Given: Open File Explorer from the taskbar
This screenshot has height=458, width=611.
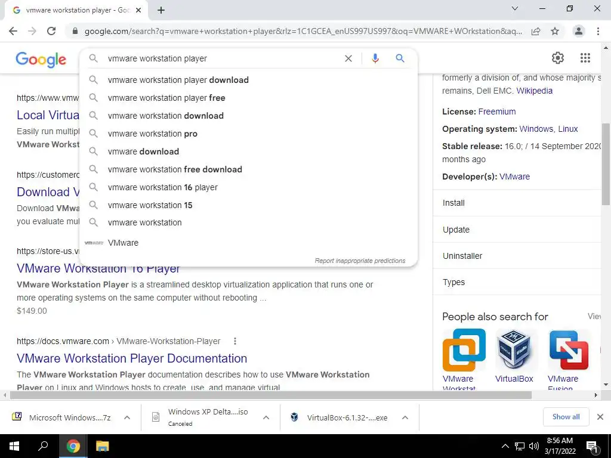Looking at the screenshot, I should (x=102, y=446).
